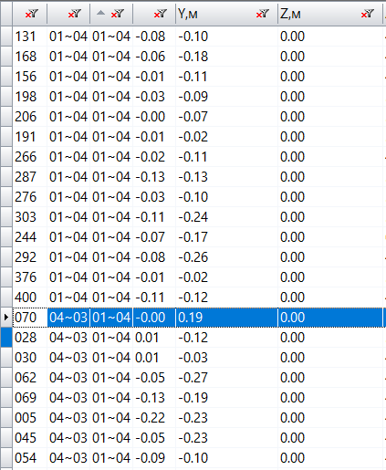Click the current-row arrow beside row 070
This screenshot has width=386, height=470.
(x=6, y=318)
